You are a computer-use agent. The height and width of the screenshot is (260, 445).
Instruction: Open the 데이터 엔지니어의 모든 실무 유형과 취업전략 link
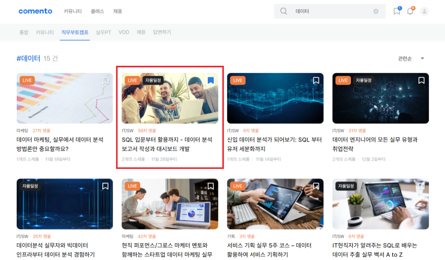375,144
